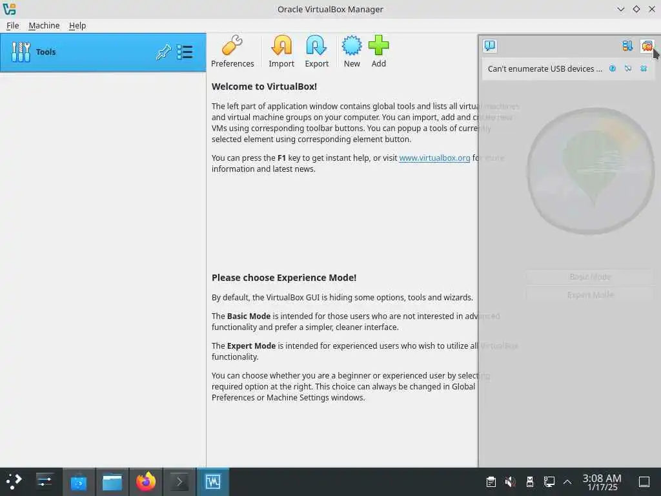Click the Export appliance icon
Viewport: 661px width, 496px height.
pyautogui.click(x=316, y=52)
